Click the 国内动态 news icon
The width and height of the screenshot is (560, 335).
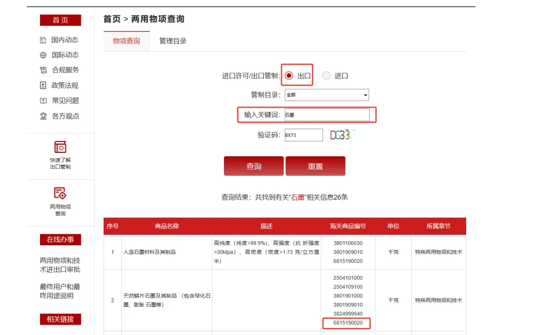click(43, 40)
